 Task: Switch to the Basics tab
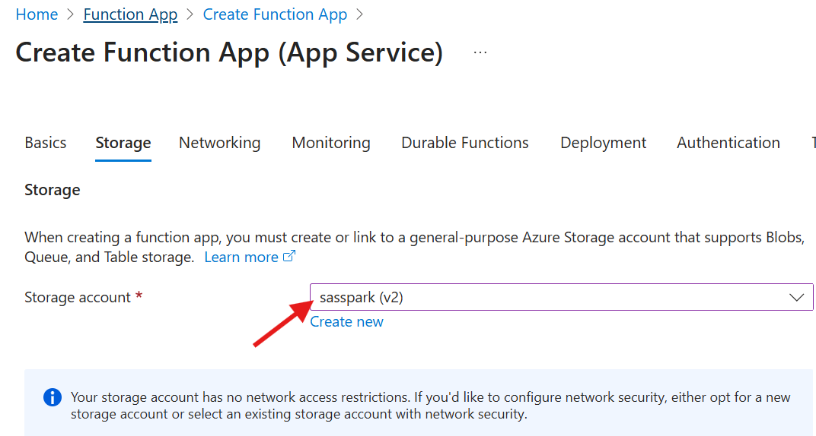pos(45,143)
